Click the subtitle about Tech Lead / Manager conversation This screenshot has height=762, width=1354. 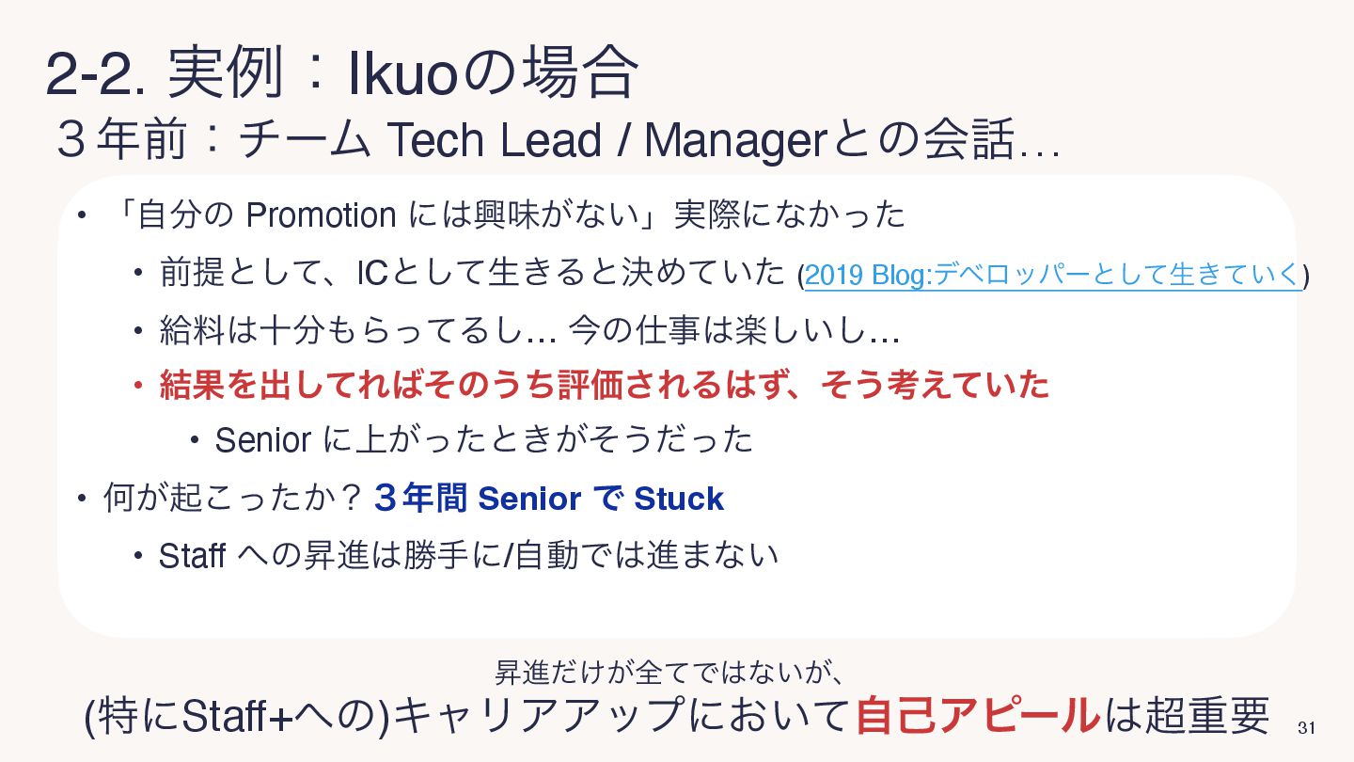pyautogui.click(x=559, y=141)
